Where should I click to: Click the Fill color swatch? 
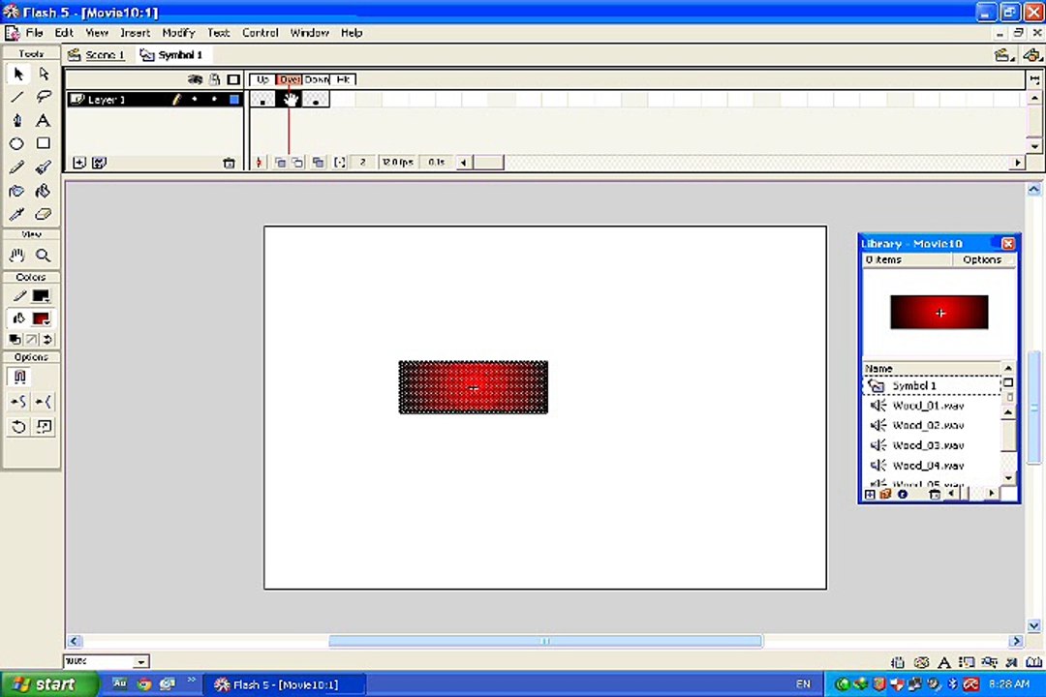point(41,318)
